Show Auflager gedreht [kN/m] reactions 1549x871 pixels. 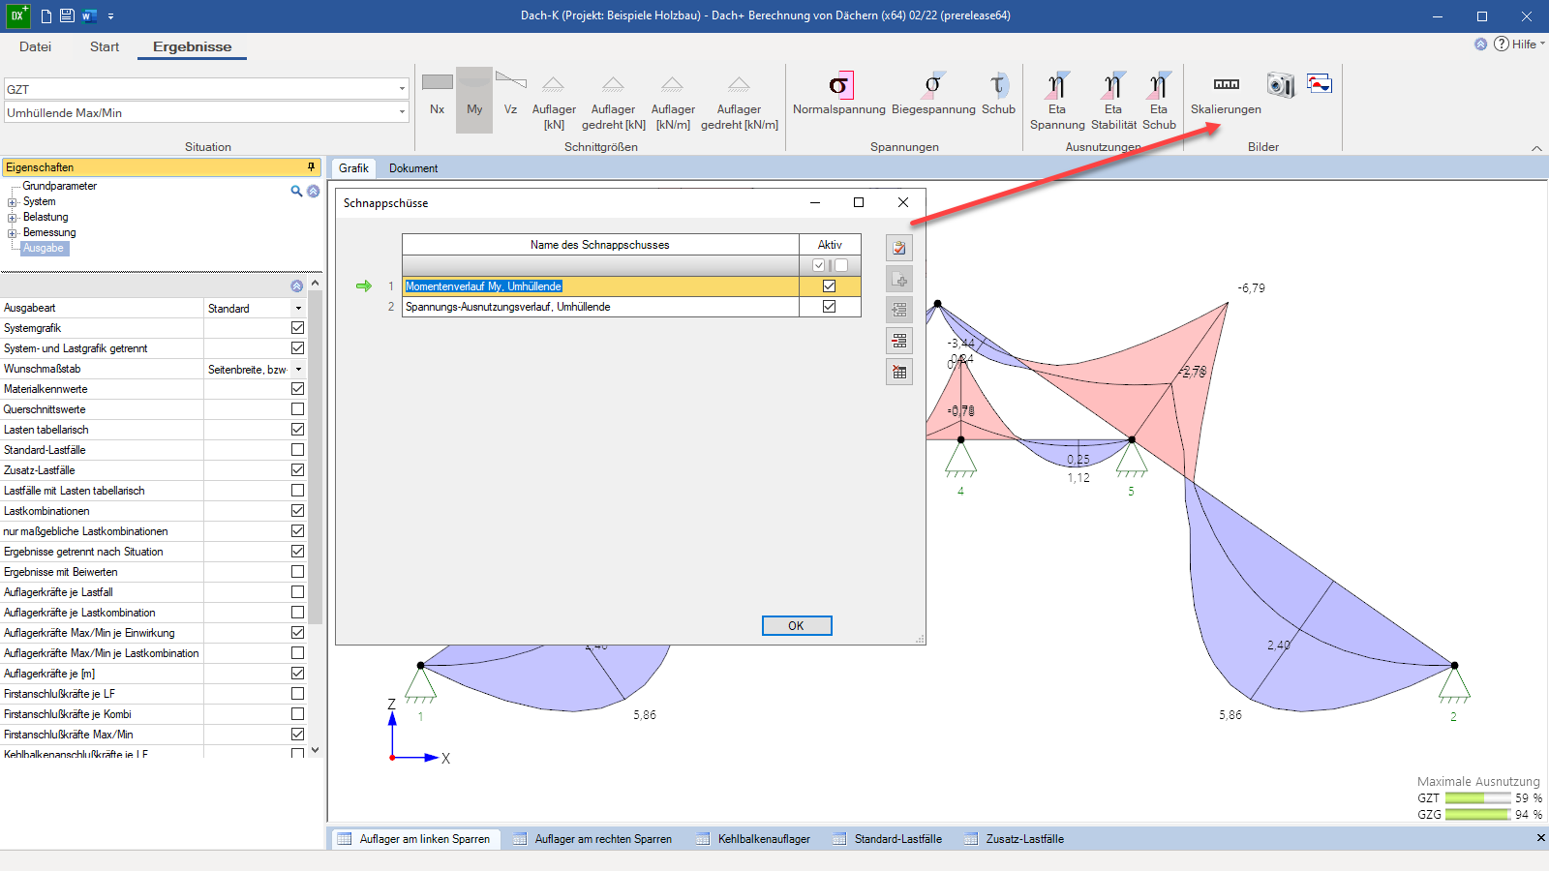739,102
